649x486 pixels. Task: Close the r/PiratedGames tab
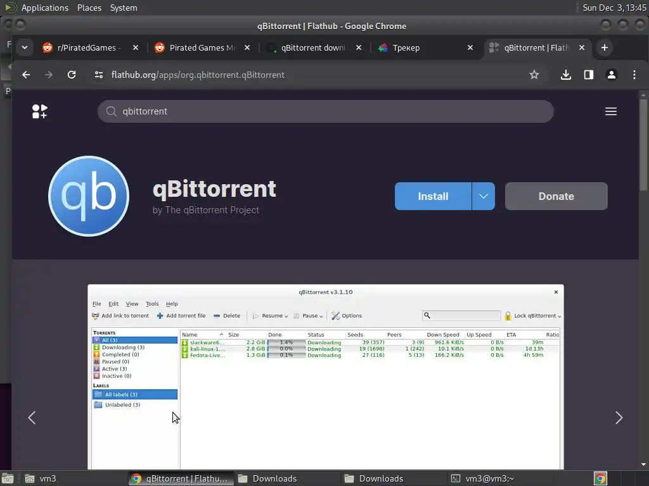tap(136, 47)
